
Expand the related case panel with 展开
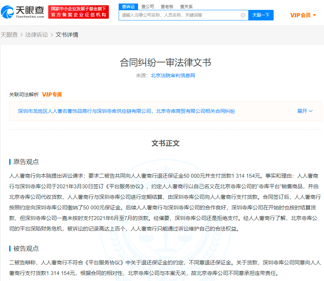click(x=305, y=111)
